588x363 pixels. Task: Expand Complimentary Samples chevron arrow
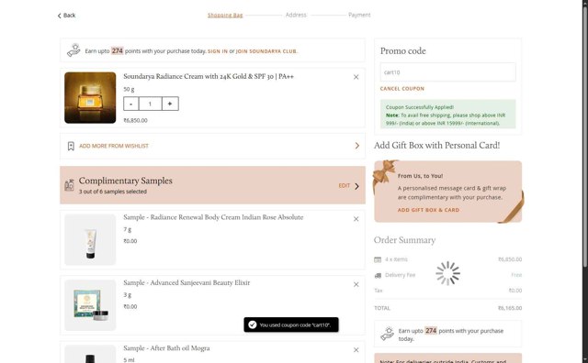pos(356,186)
